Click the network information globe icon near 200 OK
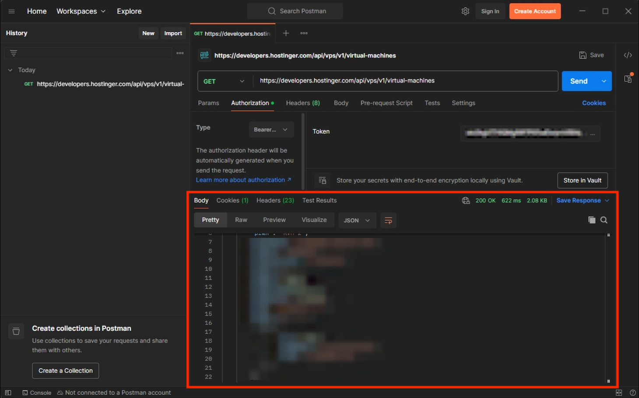 [466, 200]
